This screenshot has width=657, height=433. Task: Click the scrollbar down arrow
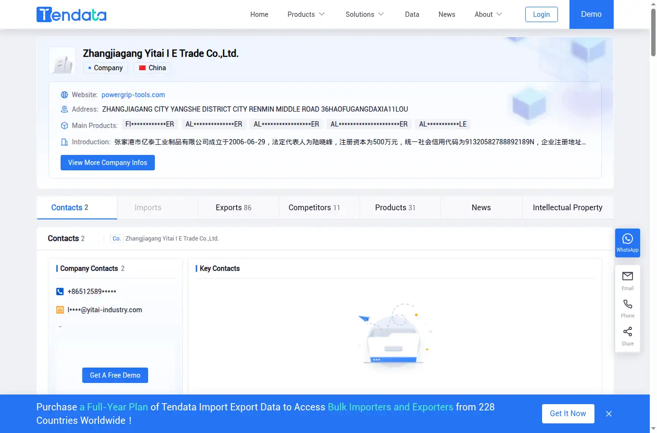click(653, 428)
